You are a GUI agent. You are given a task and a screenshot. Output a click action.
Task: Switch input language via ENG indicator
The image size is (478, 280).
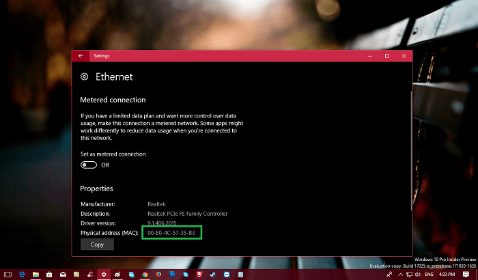tap(430, 275)
